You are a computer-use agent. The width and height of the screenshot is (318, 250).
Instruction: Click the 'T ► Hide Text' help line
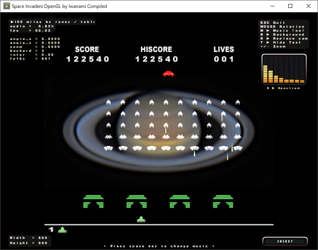point(280,42)
